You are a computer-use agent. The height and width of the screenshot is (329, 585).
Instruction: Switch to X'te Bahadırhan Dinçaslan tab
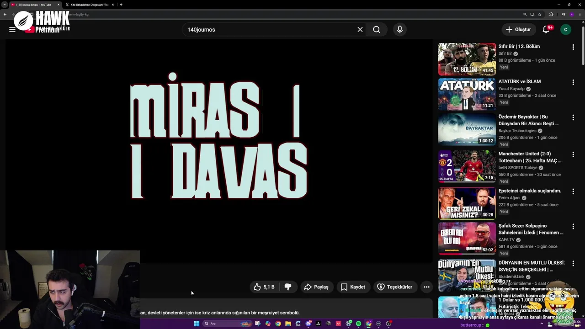(x=89, y=5)
